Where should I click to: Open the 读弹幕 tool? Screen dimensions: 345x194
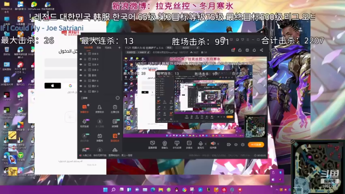click(115, 123)
